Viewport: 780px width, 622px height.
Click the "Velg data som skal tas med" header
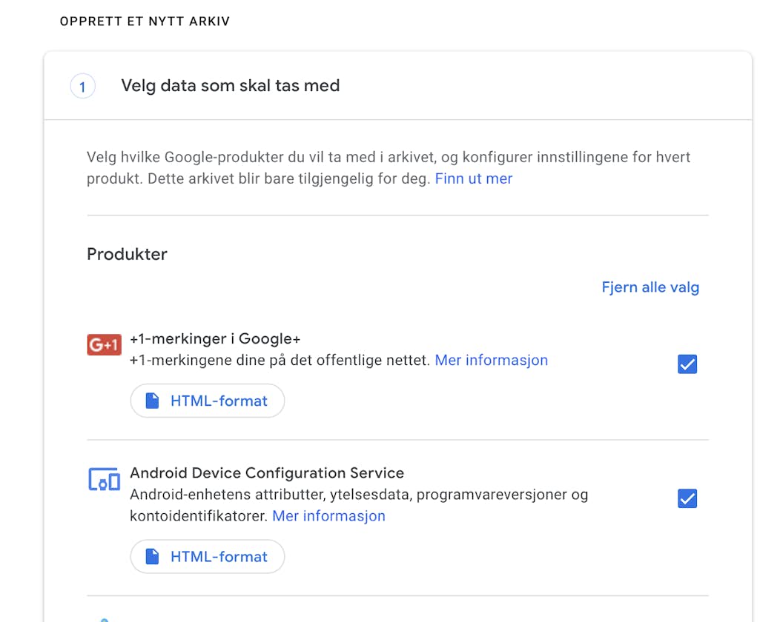[x=230, y=85]
